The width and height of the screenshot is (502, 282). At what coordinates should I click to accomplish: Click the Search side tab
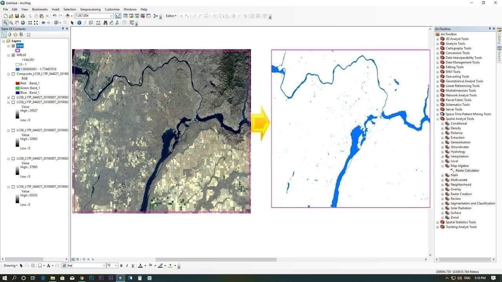click(499, 54)
